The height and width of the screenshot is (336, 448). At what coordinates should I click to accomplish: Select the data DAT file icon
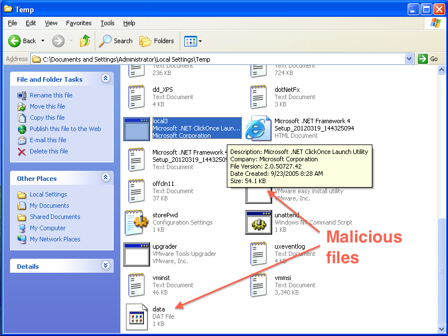click(x=137, y=316)
